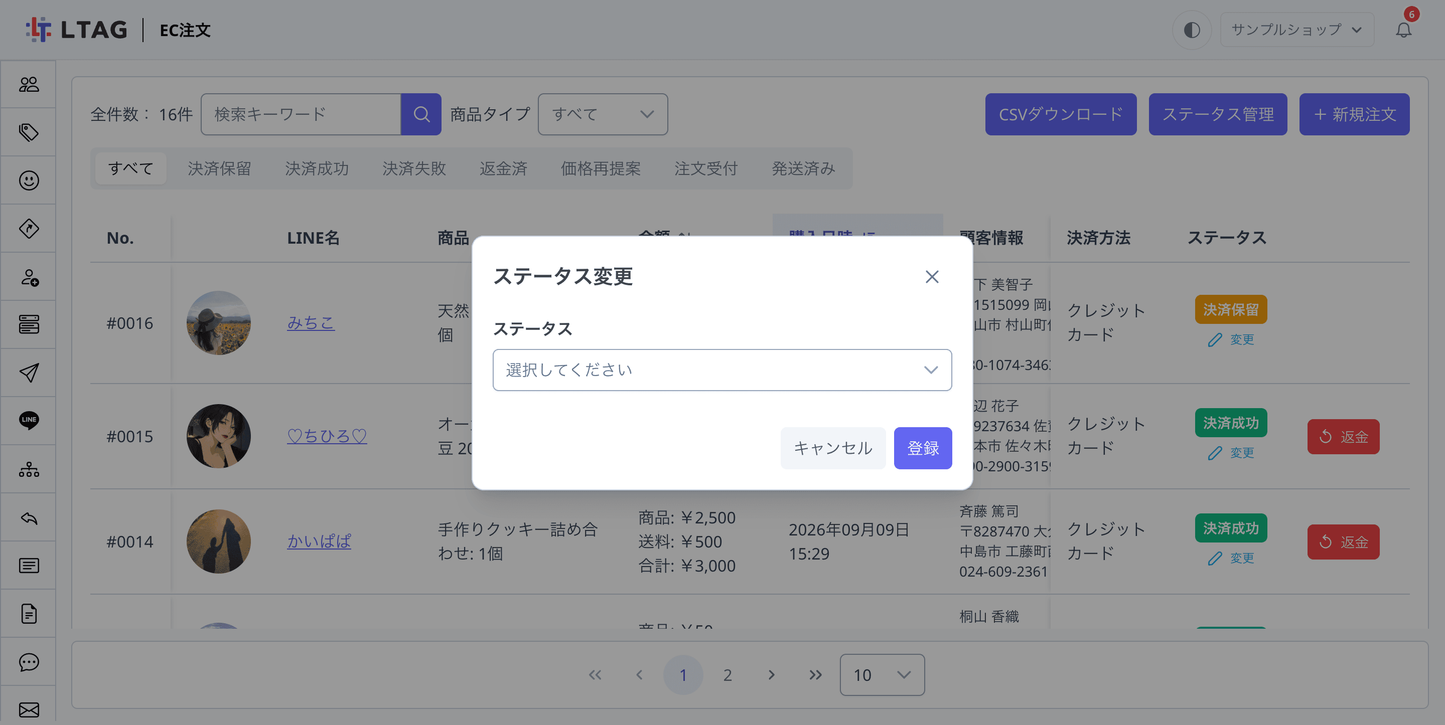The width and height of the screenshot is (1445, 725).
Task: Open the tags sidebar icon
Action: pos(29,132)
